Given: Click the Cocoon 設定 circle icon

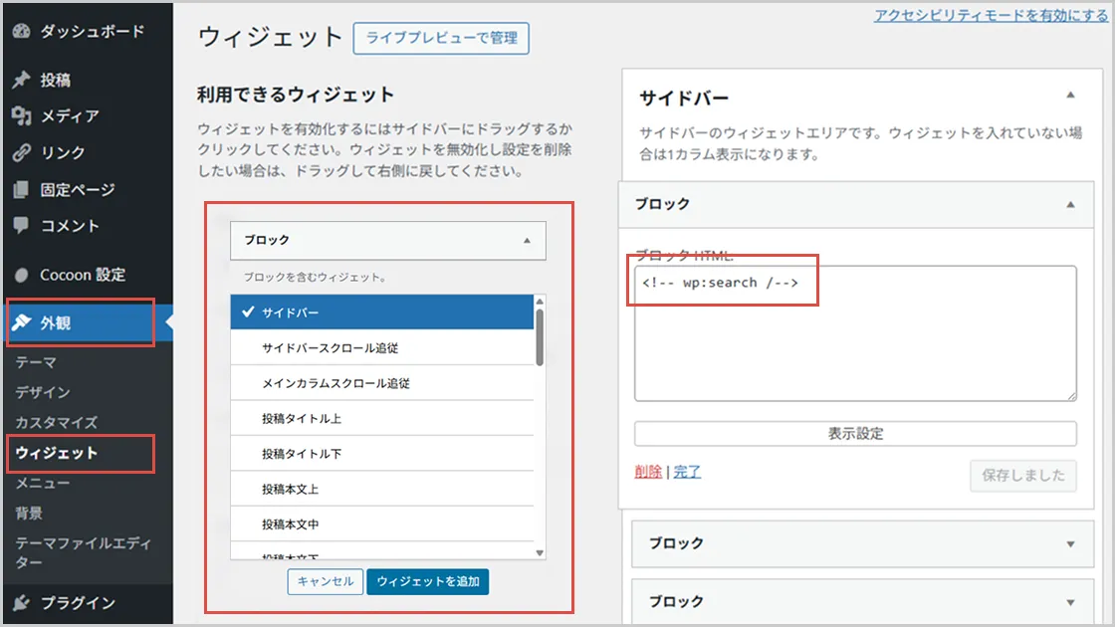Looking at the screenshot, I should (22, 276).
